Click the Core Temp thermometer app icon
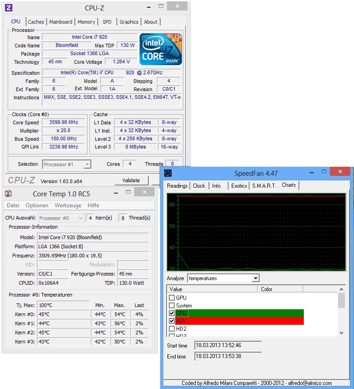The image size is (354, 389). click(x=8, y=193)
